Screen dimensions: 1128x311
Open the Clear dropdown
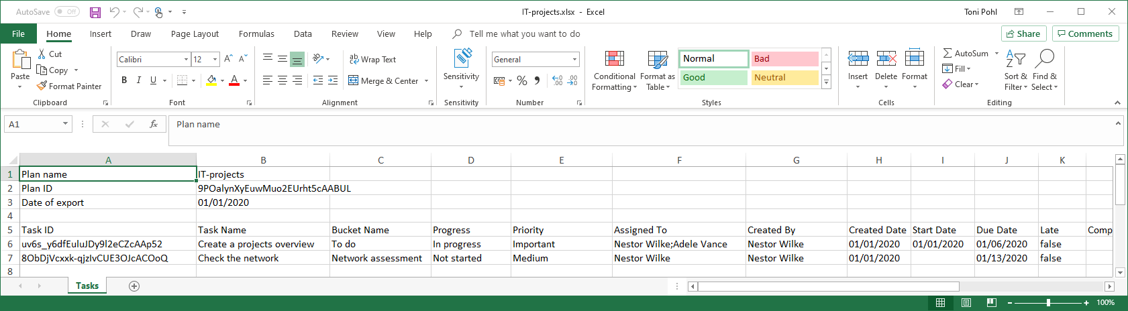point(961,84)
